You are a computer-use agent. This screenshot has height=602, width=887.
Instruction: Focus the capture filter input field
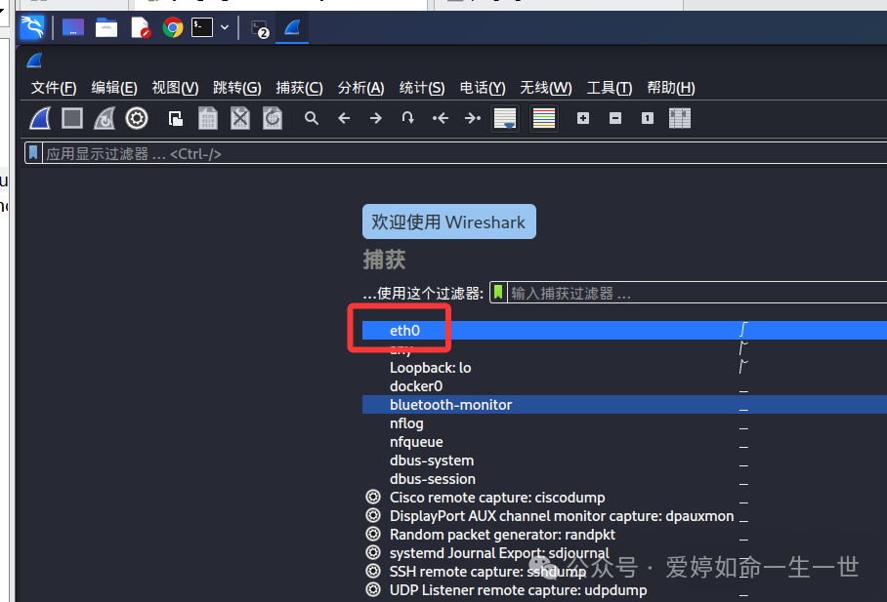[x=696, y=293]
